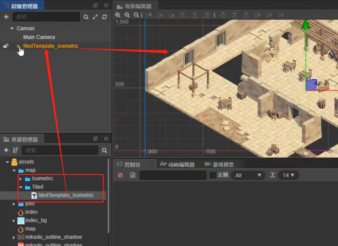This screenshot has height=246, width=338.
Task: Click the hierarchy search field
Action: coord(46,17)
